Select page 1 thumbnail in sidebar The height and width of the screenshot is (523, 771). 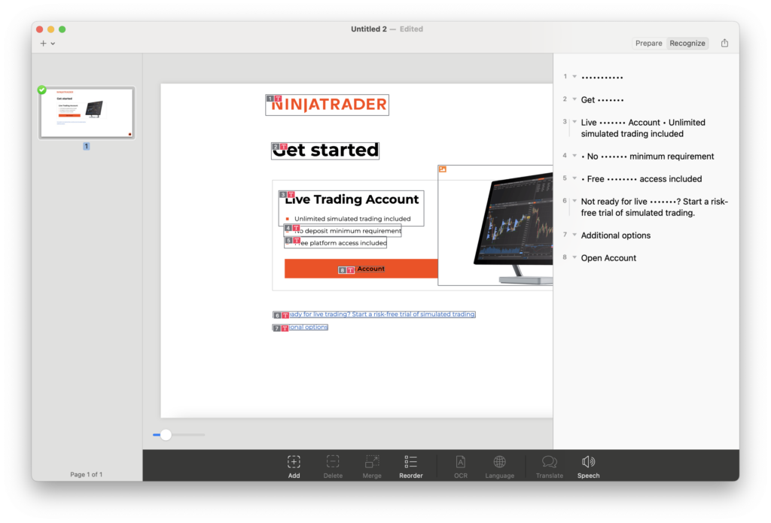tap(87, 113)
